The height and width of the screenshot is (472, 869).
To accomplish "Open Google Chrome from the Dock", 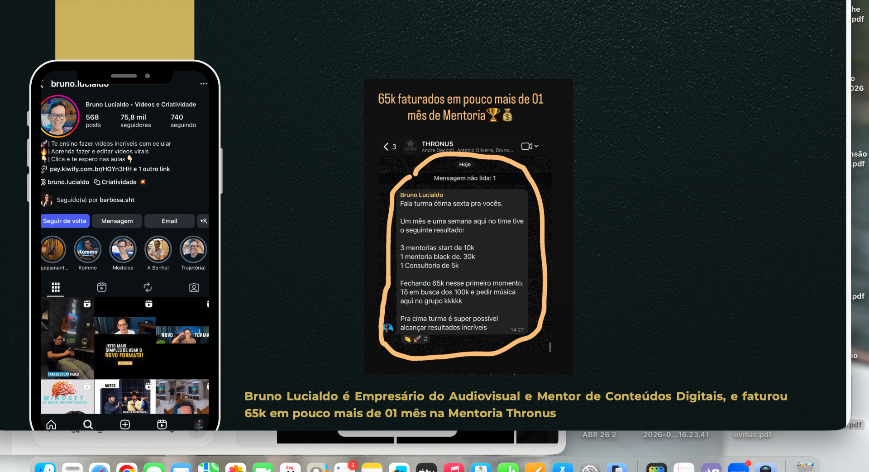I will [x=127, y=468].
